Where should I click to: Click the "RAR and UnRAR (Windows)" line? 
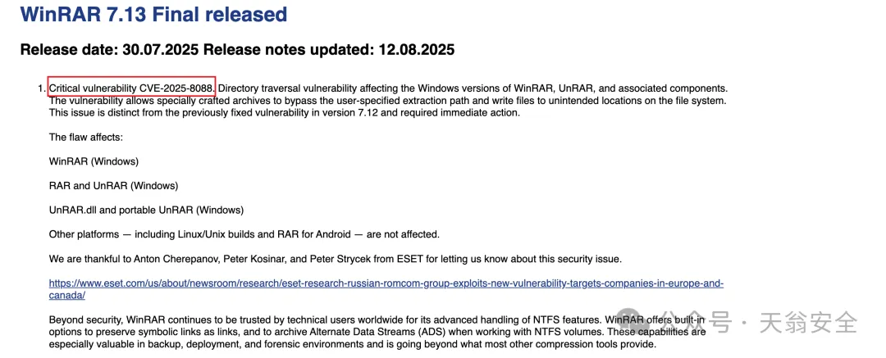pos(113,186)
